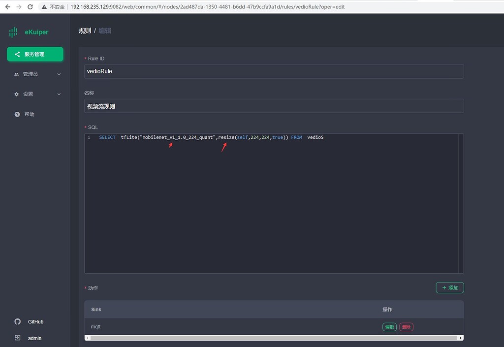Click the eKuiper logo icon
This screenshot has width=504, height=347.
click(13, 32)
